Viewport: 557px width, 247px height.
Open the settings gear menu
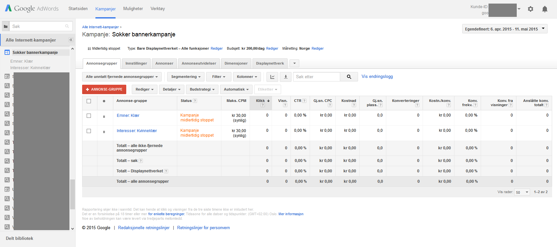coord(530,9)
